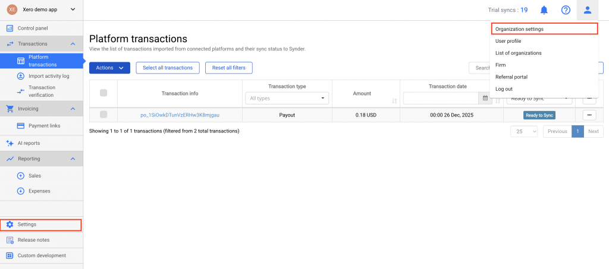Open Custom development in sidebar
The width and height of the screenshot is (609, 269).
point(42,255)
